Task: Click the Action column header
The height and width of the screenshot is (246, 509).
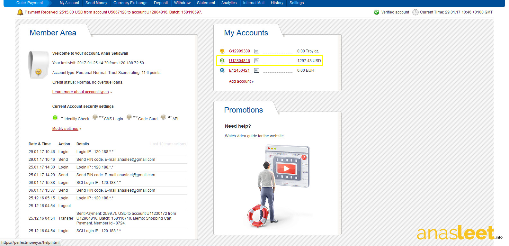Action: tap(64, 144)
